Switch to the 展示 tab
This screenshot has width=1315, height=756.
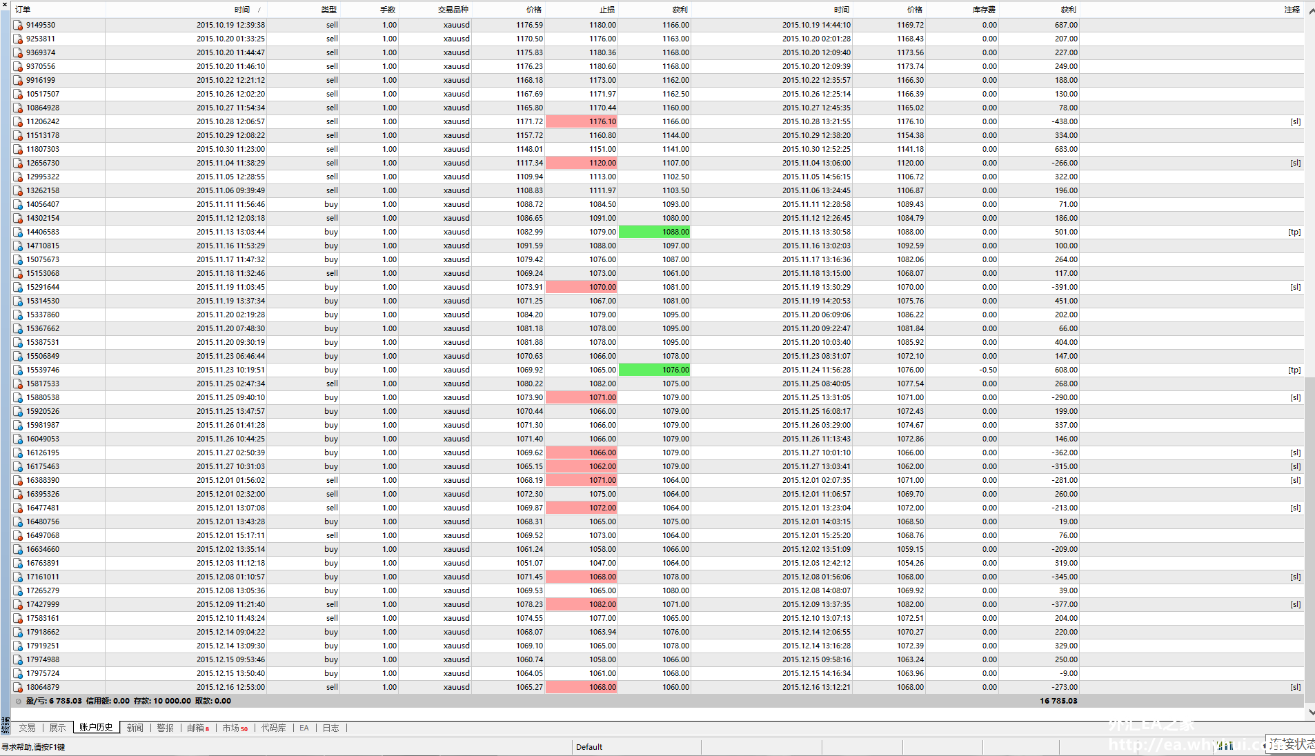tap(57, 728)
